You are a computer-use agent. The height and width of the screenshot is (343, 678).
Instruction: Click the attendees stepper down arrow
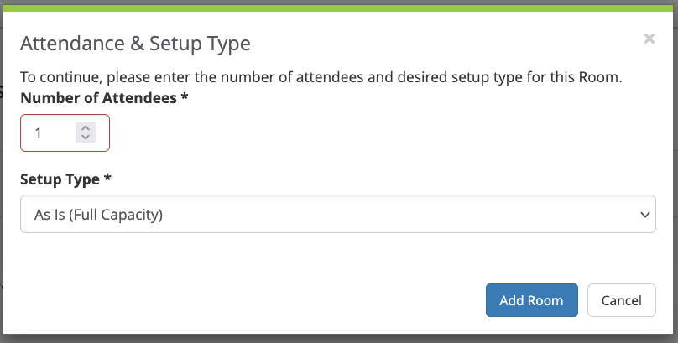coord(86,137)
